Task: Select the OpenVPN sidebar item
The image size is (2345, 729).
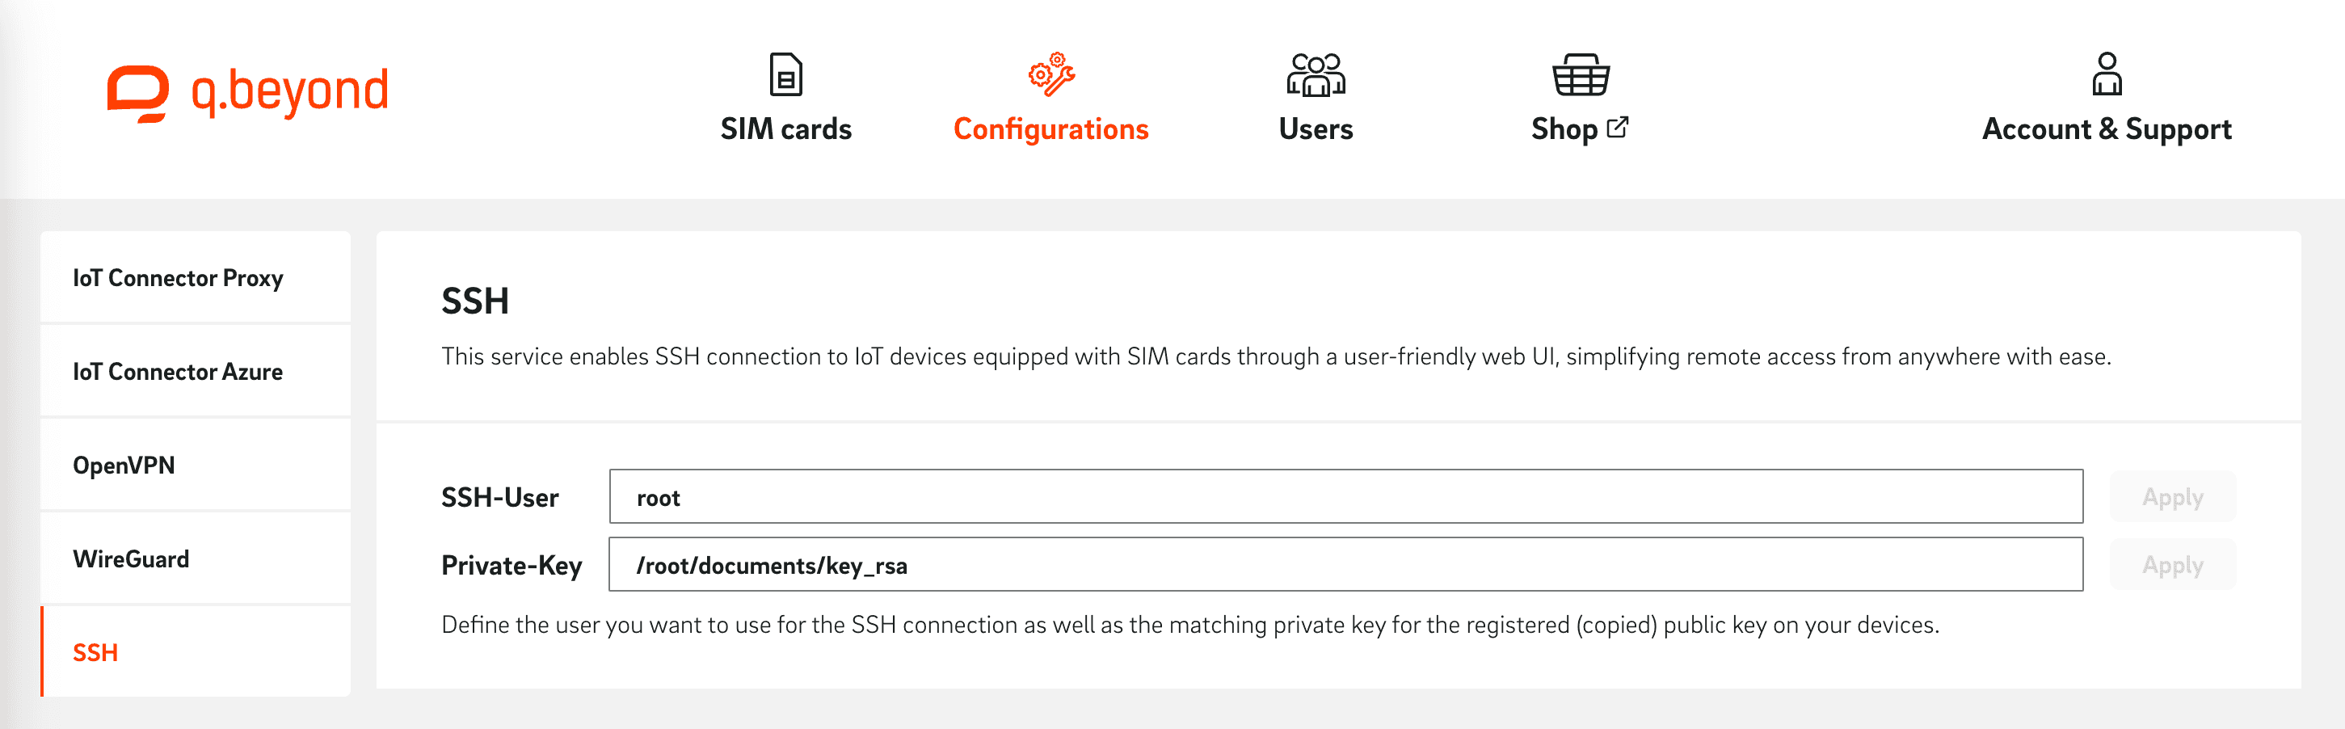Action: 124,465
